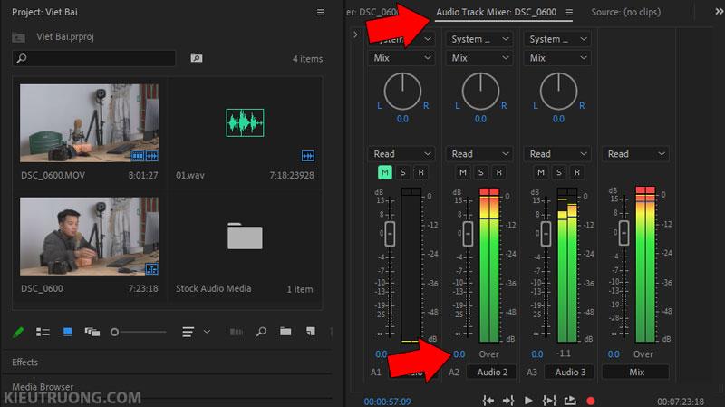Image resolution: width=725 pixels, height=407 pixels.
Task: Click Go to In point button
Action: click(488, 401)
